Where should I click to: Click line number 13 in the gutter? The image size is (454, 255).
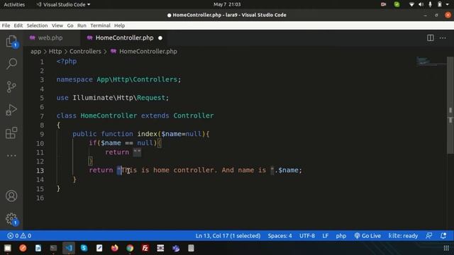(40, 171)
